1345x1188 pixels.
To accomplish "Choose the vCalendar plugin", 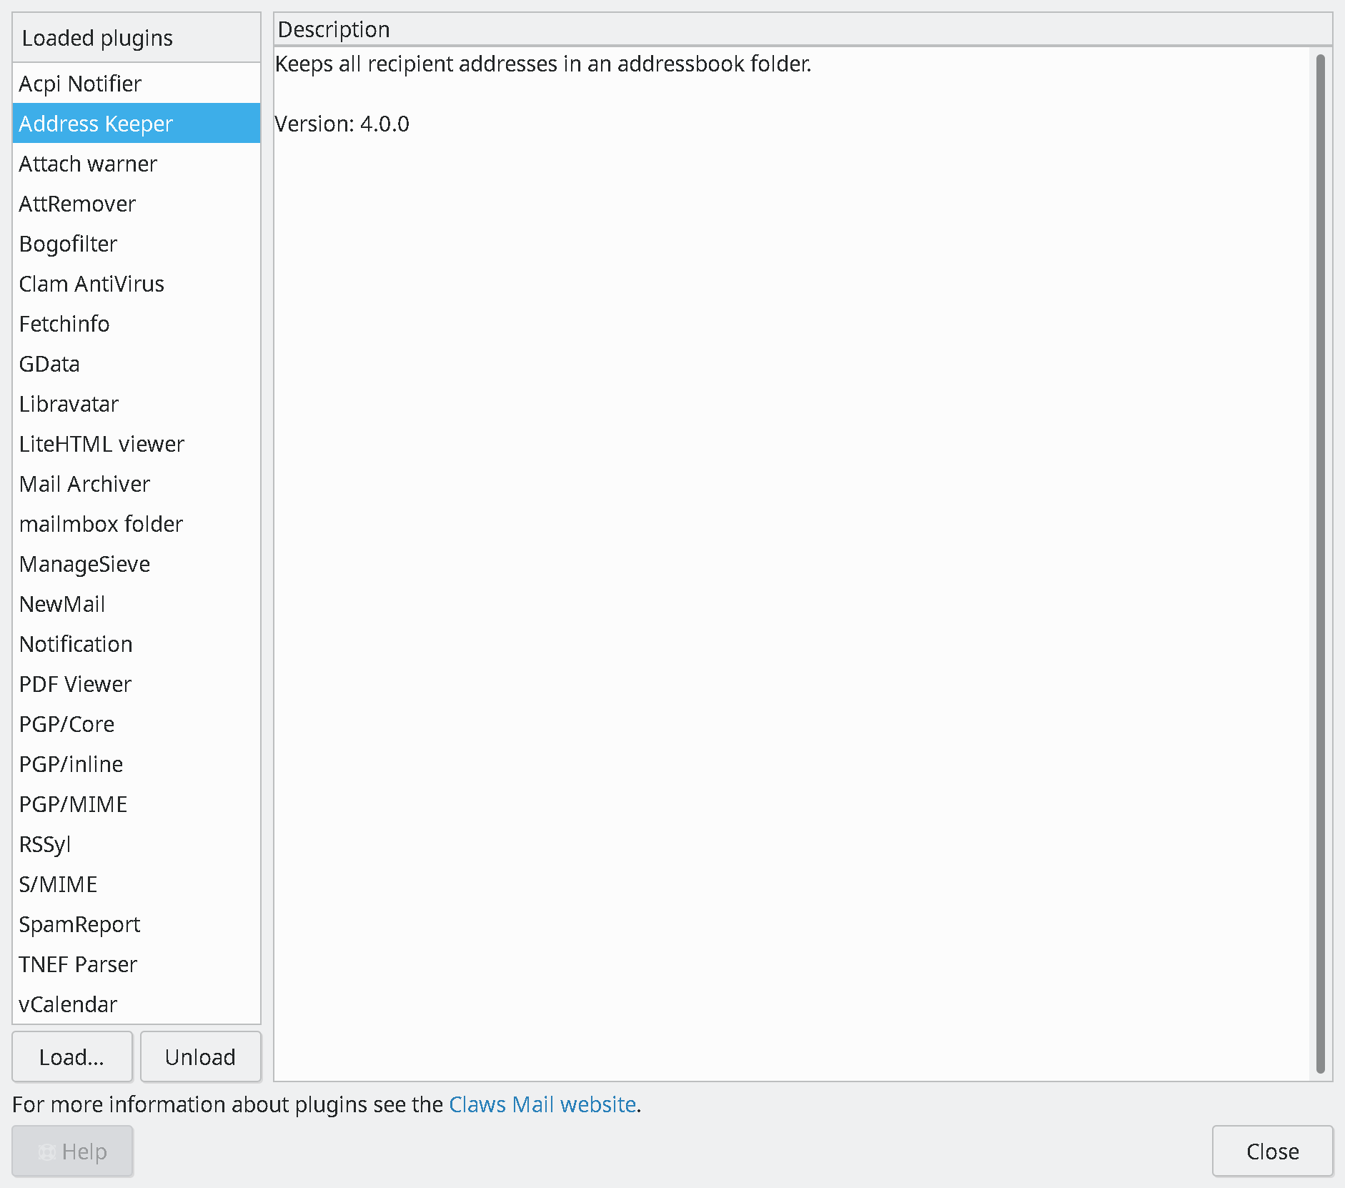I will [68, 1004].
